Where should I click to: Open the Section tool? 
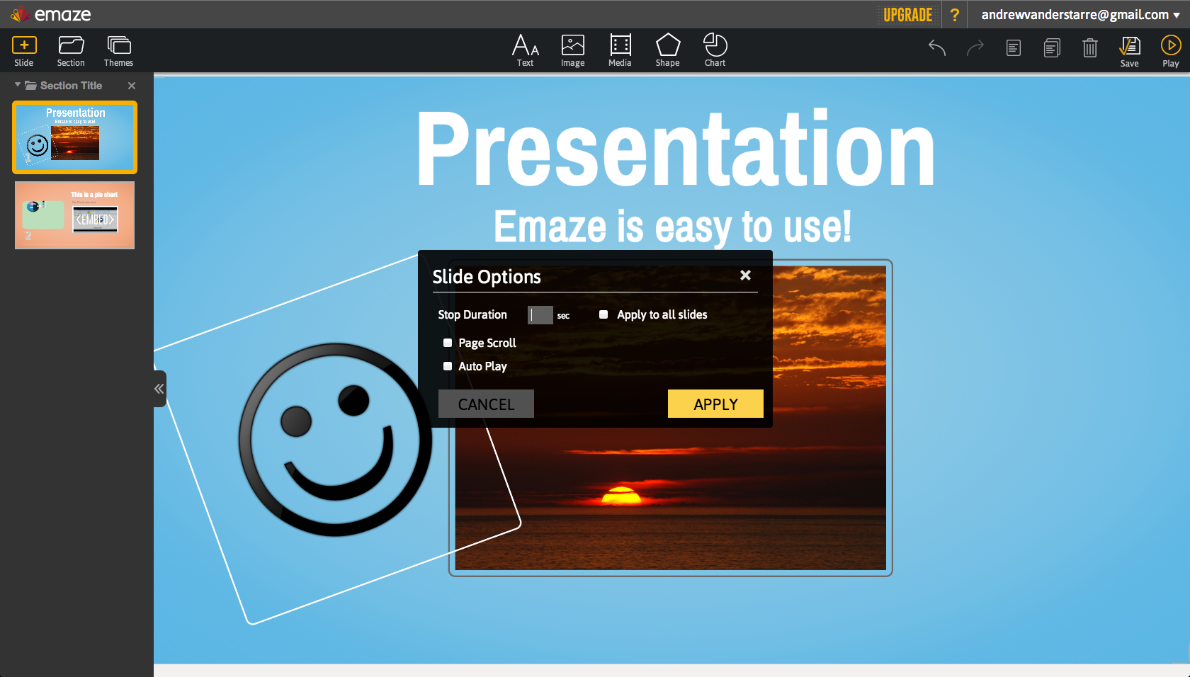click(x=71, y=51)
